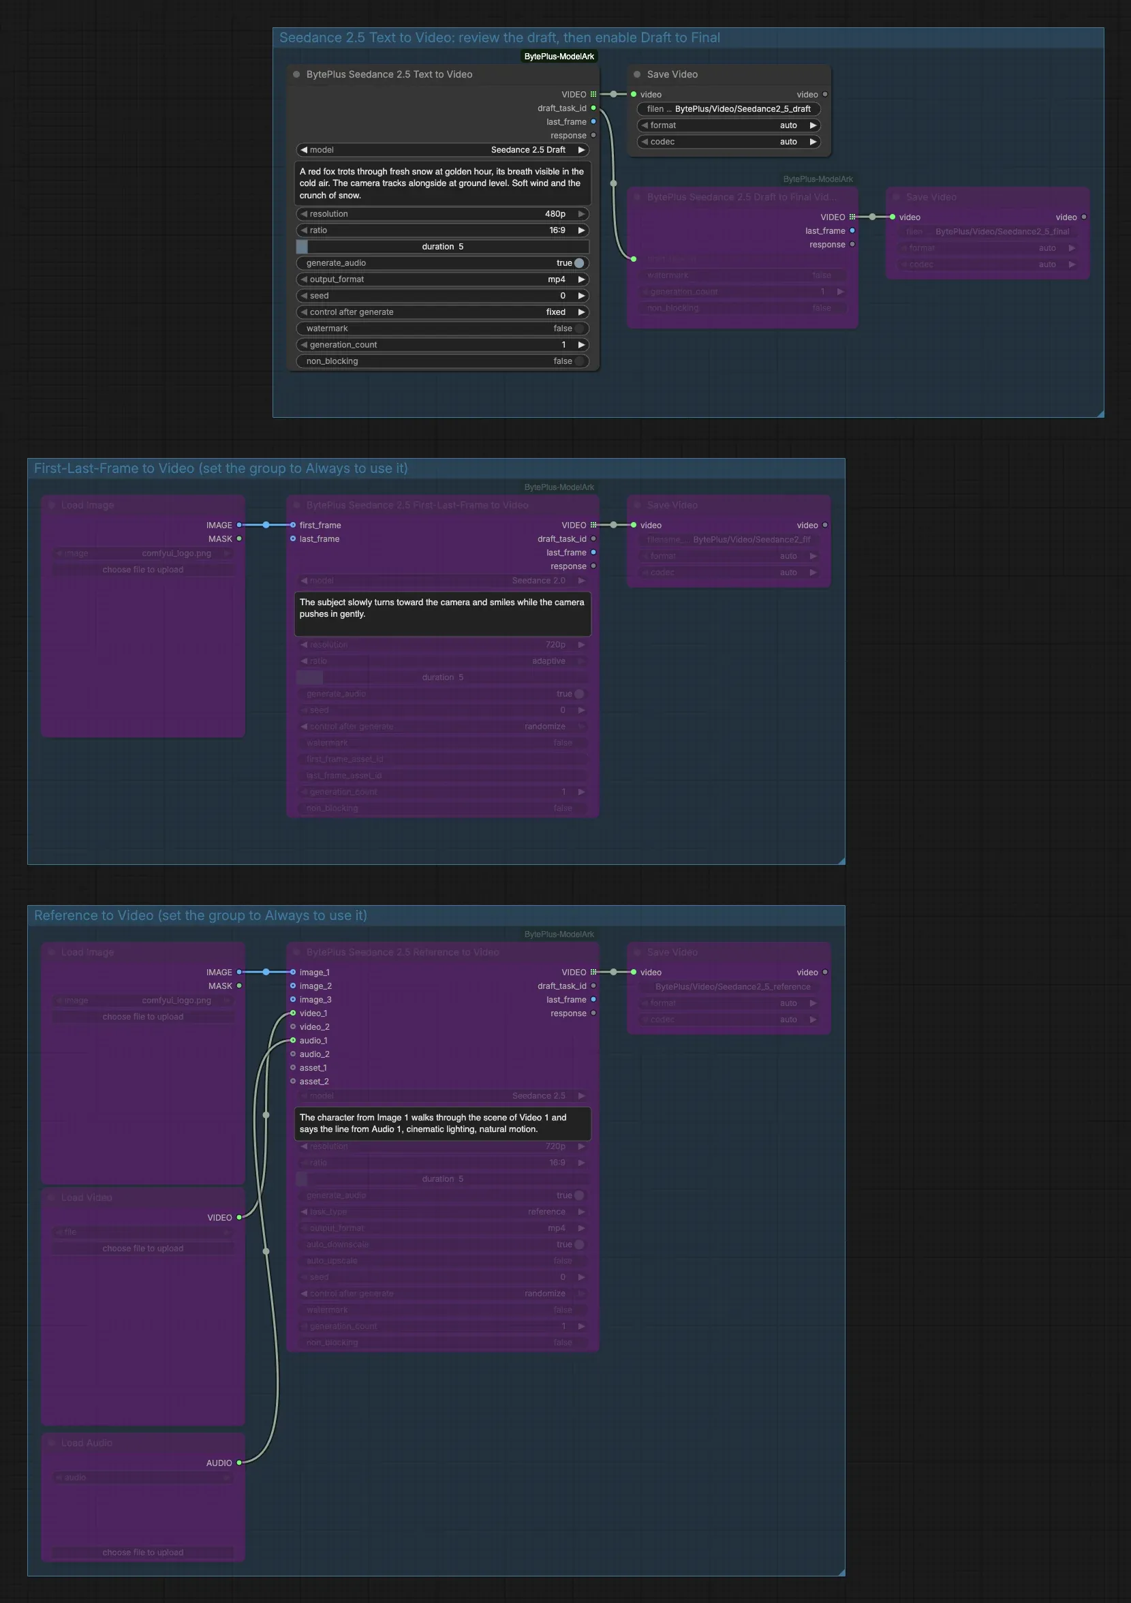Screen dimensions: 1131x1603
Task: Toggle watermark on Text to Video node
Action: coord(443,328)
